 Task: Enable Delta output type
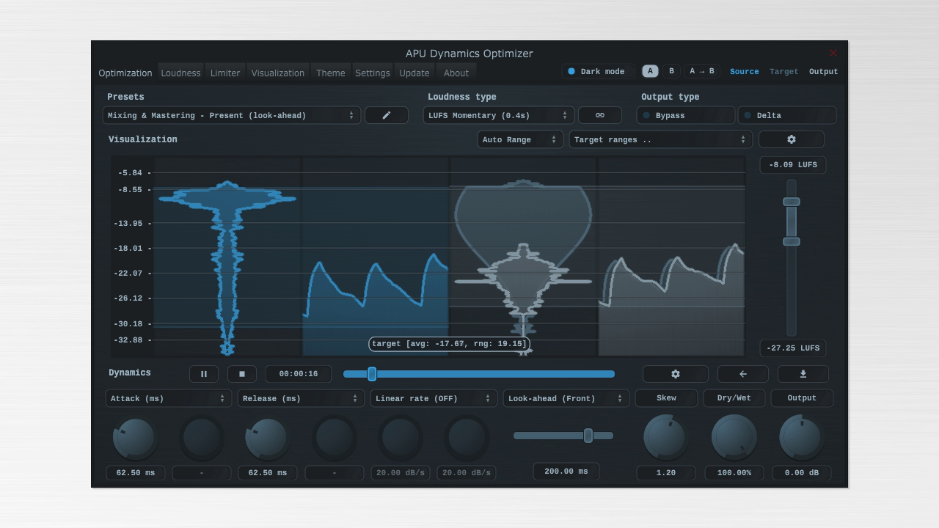[787, 115]
